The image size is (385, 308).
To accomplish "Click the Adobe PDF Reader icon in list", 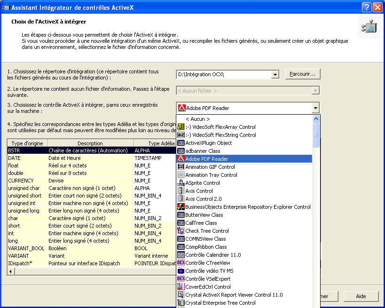I will (181, 159).
